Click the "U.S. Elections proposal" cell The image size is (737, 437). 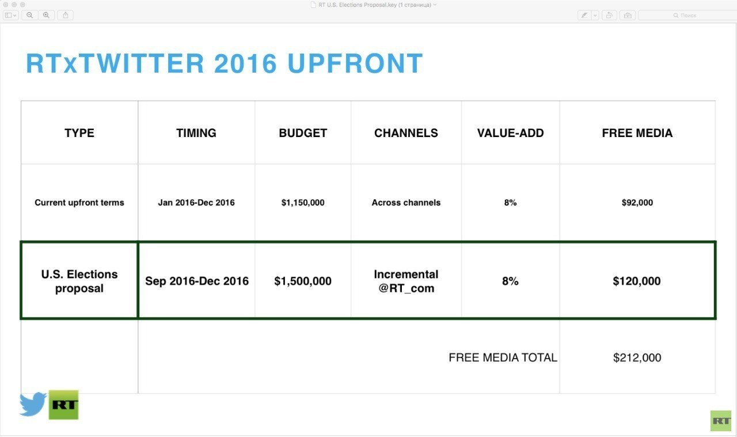point(79,281)
